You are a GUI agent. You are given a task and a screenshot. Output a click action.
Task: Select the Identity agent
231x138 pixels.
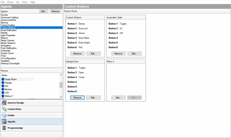tap(4, 33)
